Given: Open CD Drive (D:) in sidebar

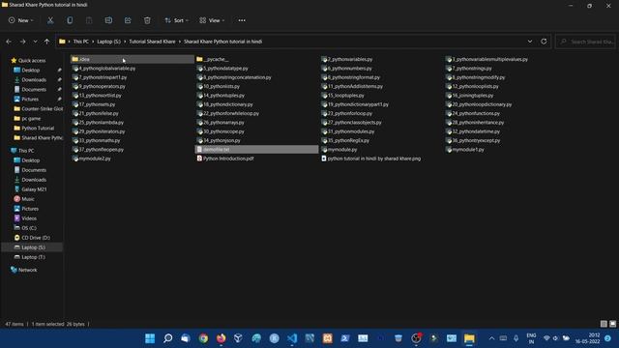Looking at the screenshot, I should pyautogui.click(x=36, y=238).
